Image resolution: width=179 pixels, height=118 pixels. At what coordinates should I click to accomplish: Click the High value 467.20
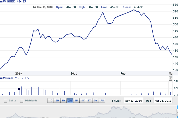coord(93,7)
